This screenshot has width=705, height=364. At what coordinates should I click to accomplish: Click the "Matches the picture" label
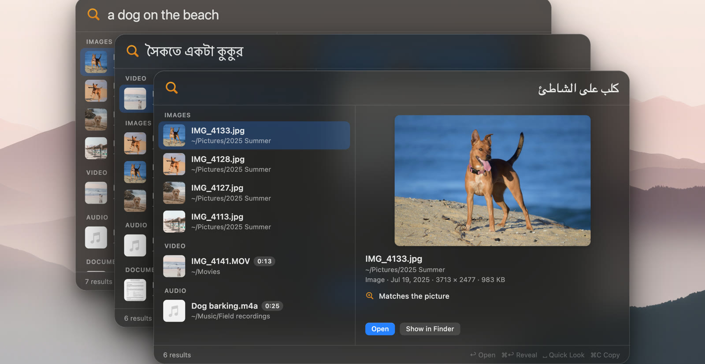point(414,296)
